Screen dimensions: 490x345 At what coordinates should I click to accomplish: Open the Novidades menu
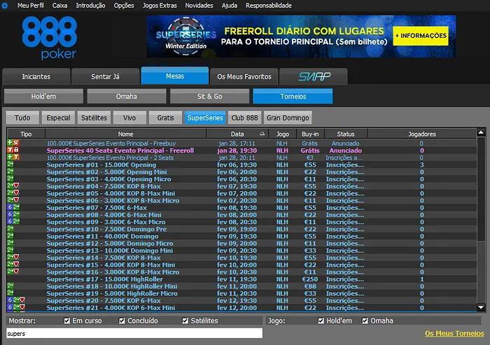199,6
